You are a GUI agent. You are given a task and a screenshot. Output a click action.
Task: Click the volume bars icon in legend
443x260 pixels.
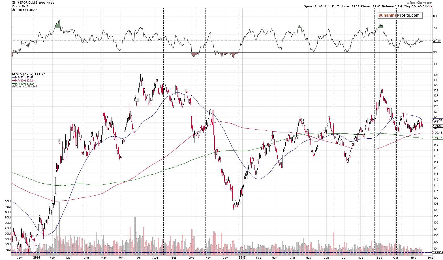[x=13, y=86]
